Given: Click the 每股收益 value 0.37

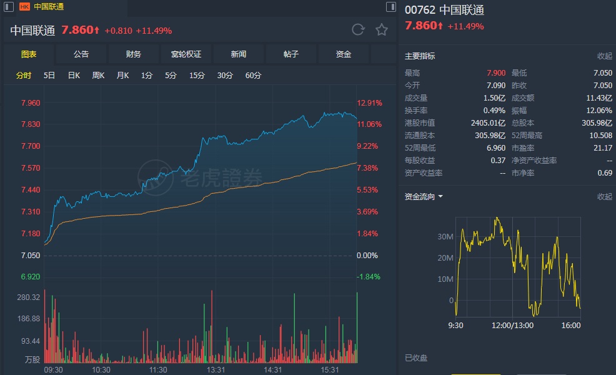Looking at the screenshot, I should pos(498,161).
